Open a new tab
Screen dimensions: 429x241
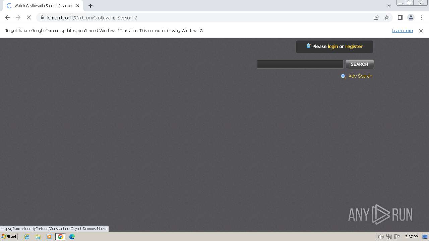(x=90, y=6)
